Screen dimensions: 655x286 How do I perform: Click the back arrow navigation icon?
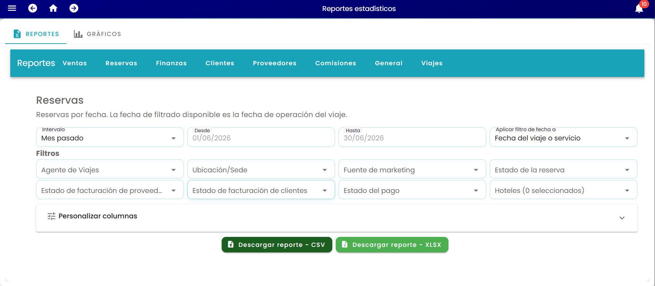click(x=33, y=8)
